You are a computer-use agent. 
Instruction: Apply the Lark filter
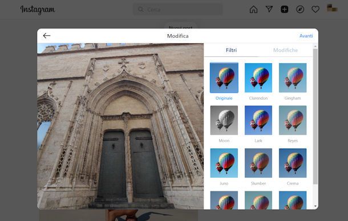[x=258, y=120]
